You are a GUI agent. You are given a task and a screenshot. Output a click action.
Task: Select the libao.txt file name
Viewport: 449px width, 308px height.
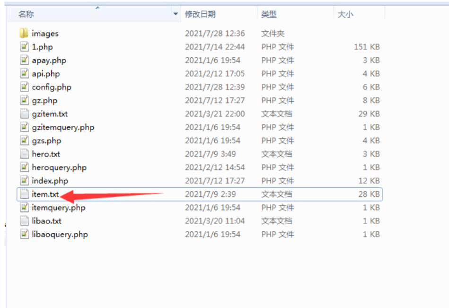[46, 221]
